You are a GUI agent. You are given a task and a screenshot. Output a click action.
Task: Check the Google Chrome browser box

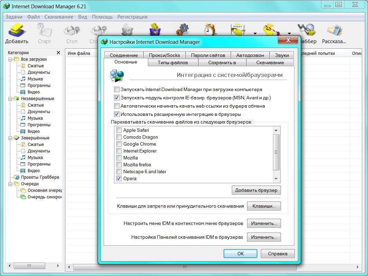[119, 144]
